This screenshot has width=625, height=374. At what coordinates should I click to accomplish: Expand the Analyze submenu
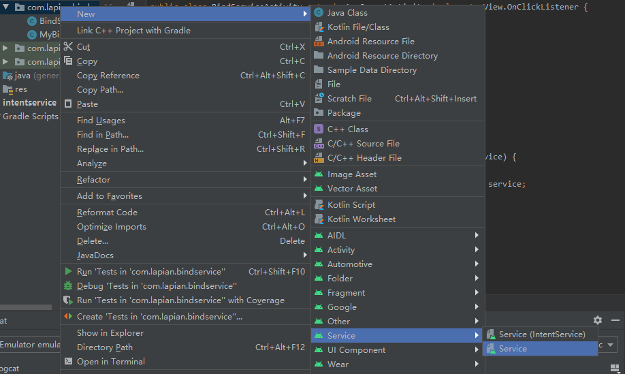click(91, 163)
